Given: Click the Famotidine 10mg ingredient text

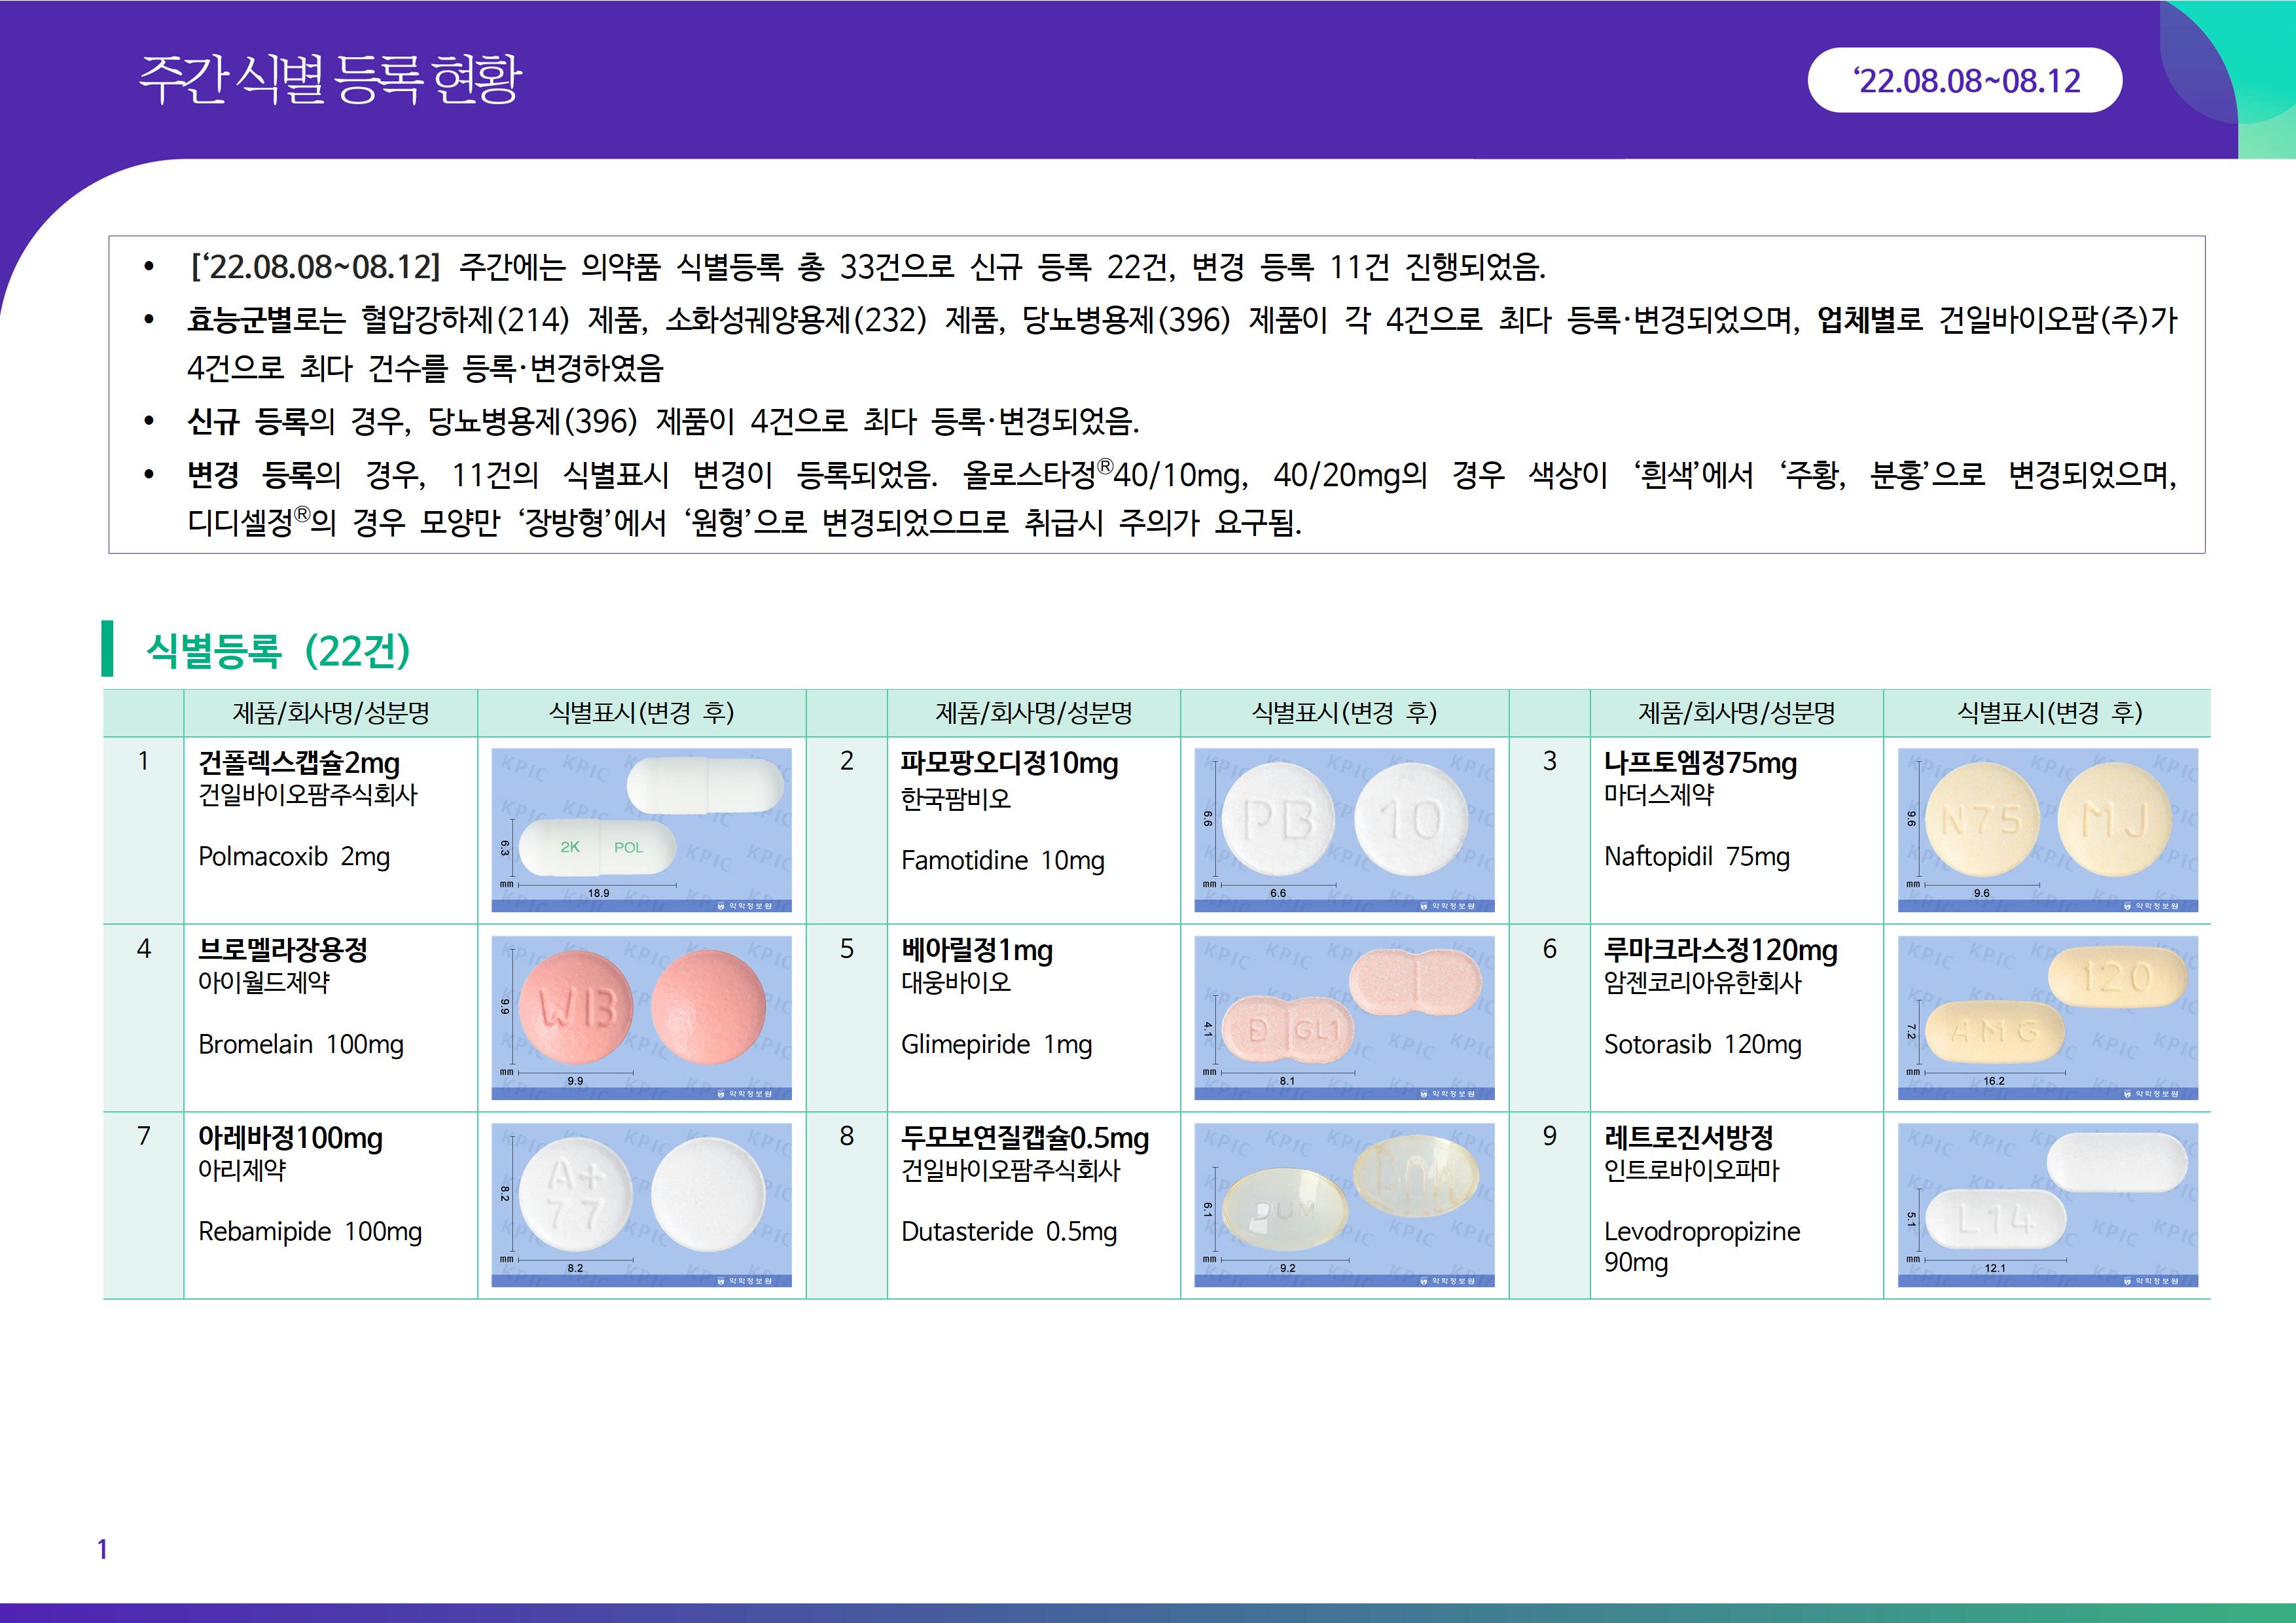Looking at the screenshot, I should tap(1002, 860).
